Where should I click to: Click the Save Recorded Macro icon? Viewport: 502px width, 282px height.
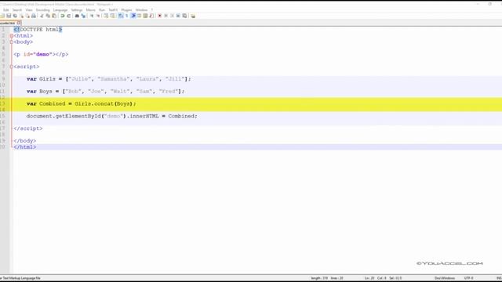(185, 16)
